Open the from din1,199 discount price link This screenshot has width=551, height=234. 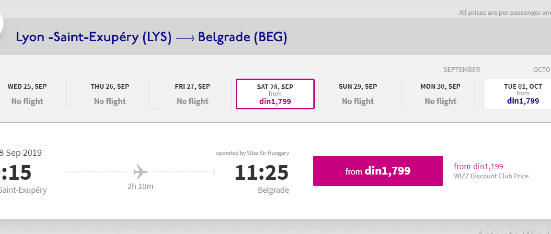pos(478,166)
